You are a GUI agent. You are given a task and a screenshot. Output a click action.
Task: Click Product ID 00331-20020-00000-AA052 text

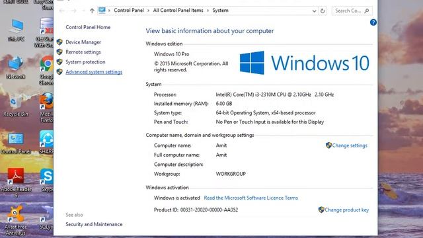coord(196,210)
